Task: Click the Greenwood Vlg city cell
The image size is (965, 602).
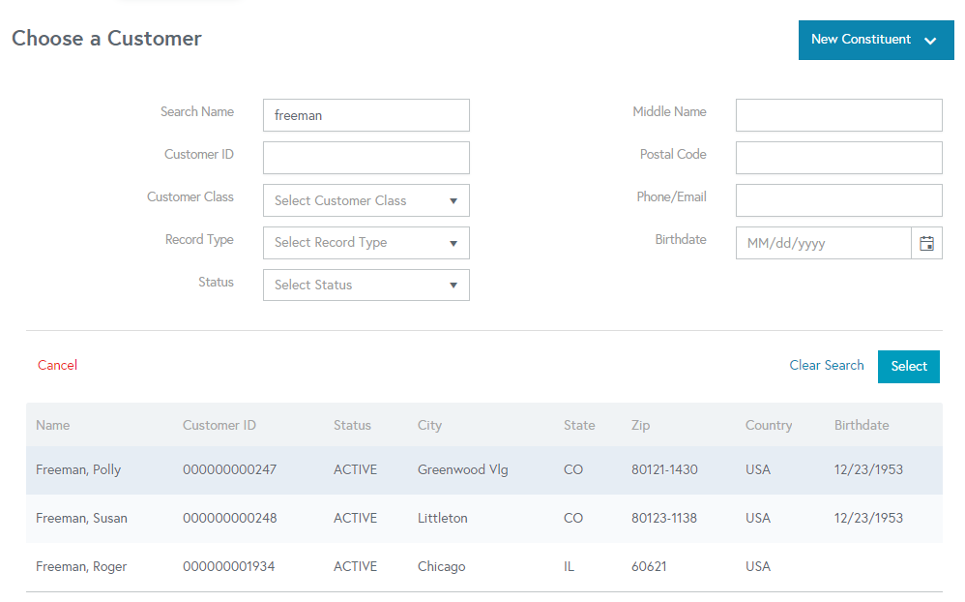Action: pyautogui.click(x=463, y=469)
